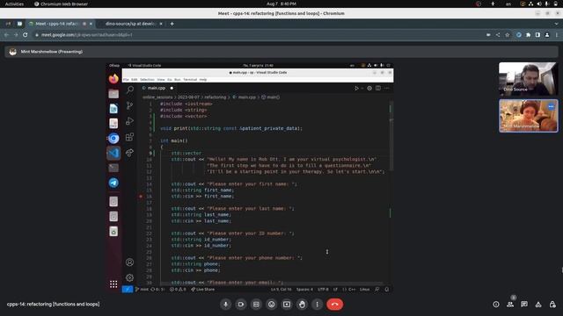Viewport: 563px width, 316px height.
Task: Split the VS Code editor right
Action: coord(378,88)
